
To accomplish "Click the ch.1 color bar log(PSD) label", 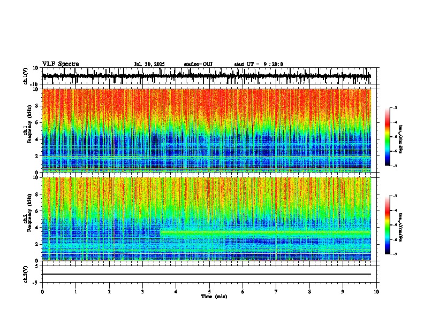I will click(x=401, y=139).
